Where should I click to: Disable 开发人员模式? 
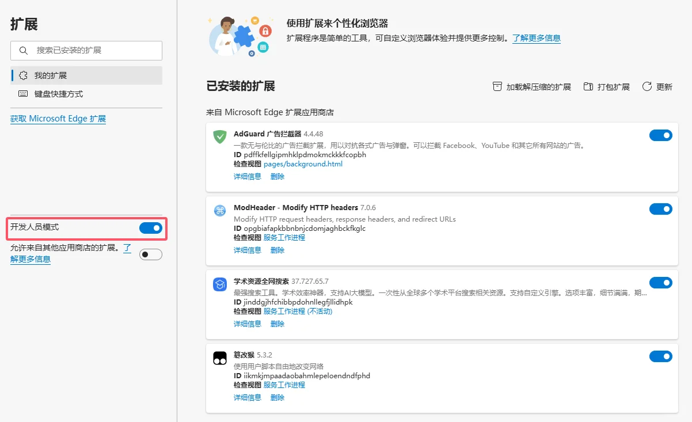coord(150,229)
